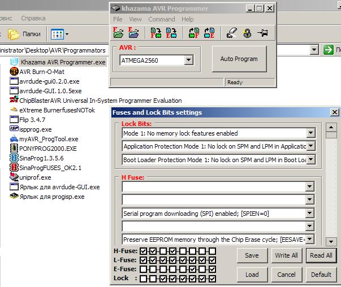
Task: Select the eXtreme BurnerfusesNOTok icon
Action: pos(14,110)
